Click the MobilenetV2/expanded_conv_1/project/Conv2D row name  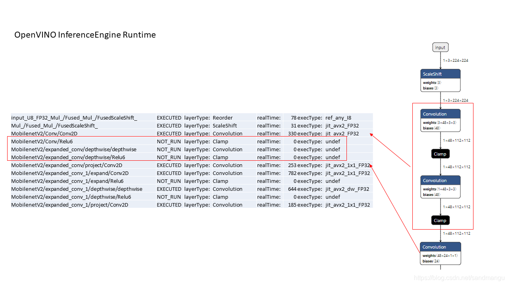click(69, 205)
